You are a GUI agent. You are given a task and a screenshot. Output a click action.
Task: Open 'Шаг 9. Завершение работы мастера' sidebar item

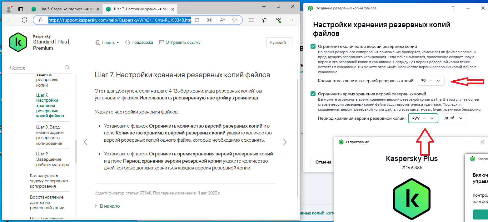point(52,159)
